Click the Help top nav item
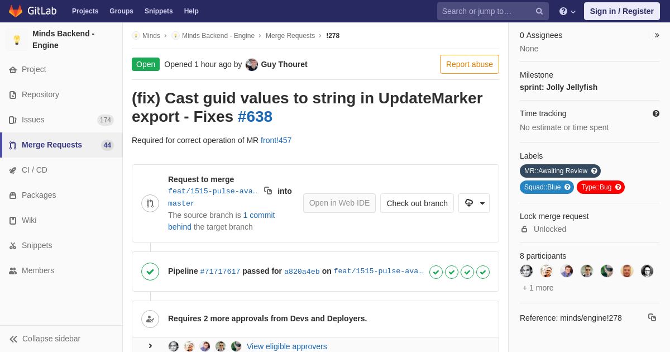This screenshot has width=670, height=352. point(192,11)
